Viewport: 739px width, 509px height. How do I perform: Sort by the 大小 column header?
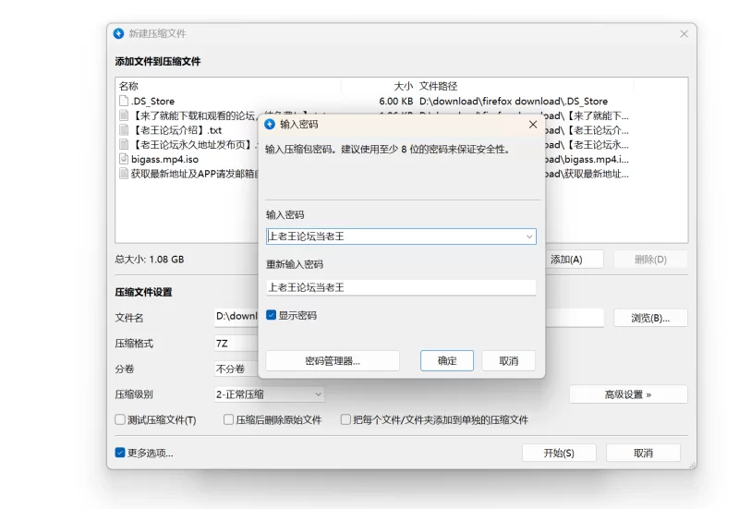pyautogui.click(x=403, y=86)
